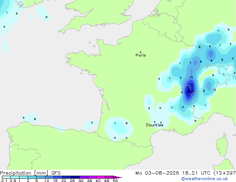Pick the darkest navy blue legend swatch
Viewport: 236px width, 182px height.
click(75, 177)
